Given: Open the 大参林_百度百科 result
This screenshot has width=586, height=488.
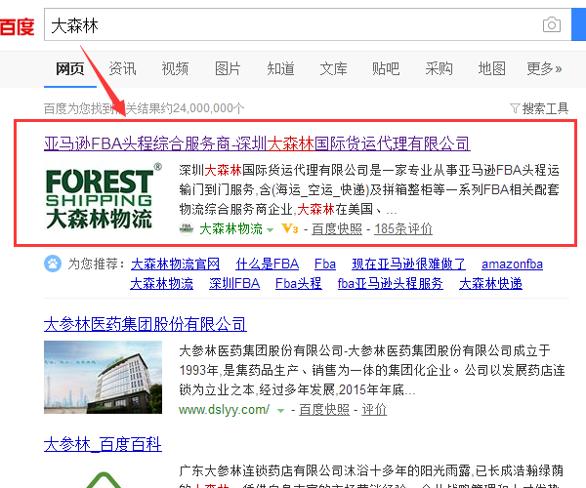Looking at the screenshot, I should point(103,444).
